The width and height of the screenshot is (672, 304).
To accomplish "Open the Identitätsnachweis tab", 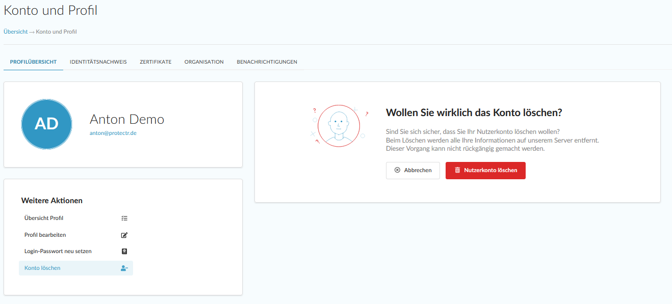I will (98, 62).
